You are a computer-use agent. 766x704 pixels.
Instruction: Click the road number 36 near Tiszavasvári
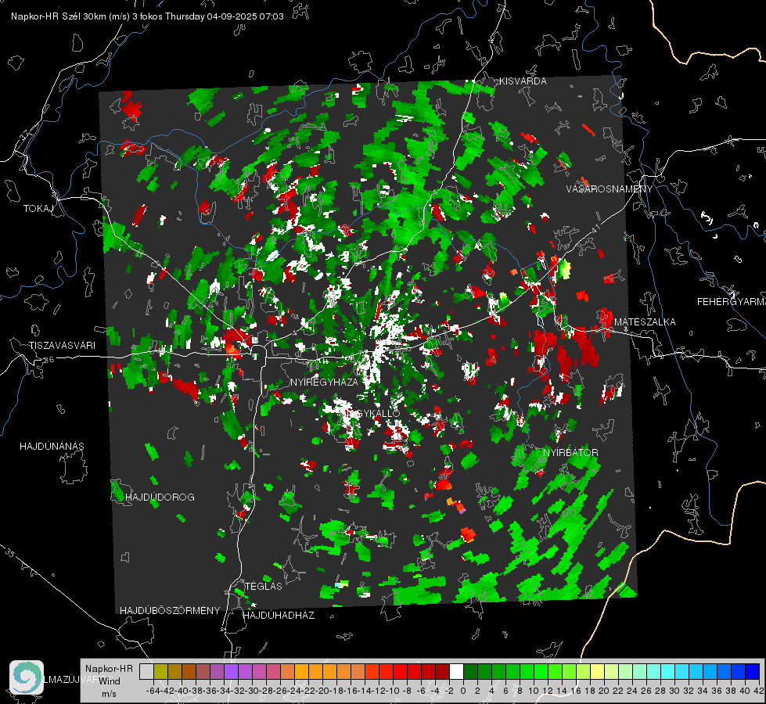coord(49,360)
